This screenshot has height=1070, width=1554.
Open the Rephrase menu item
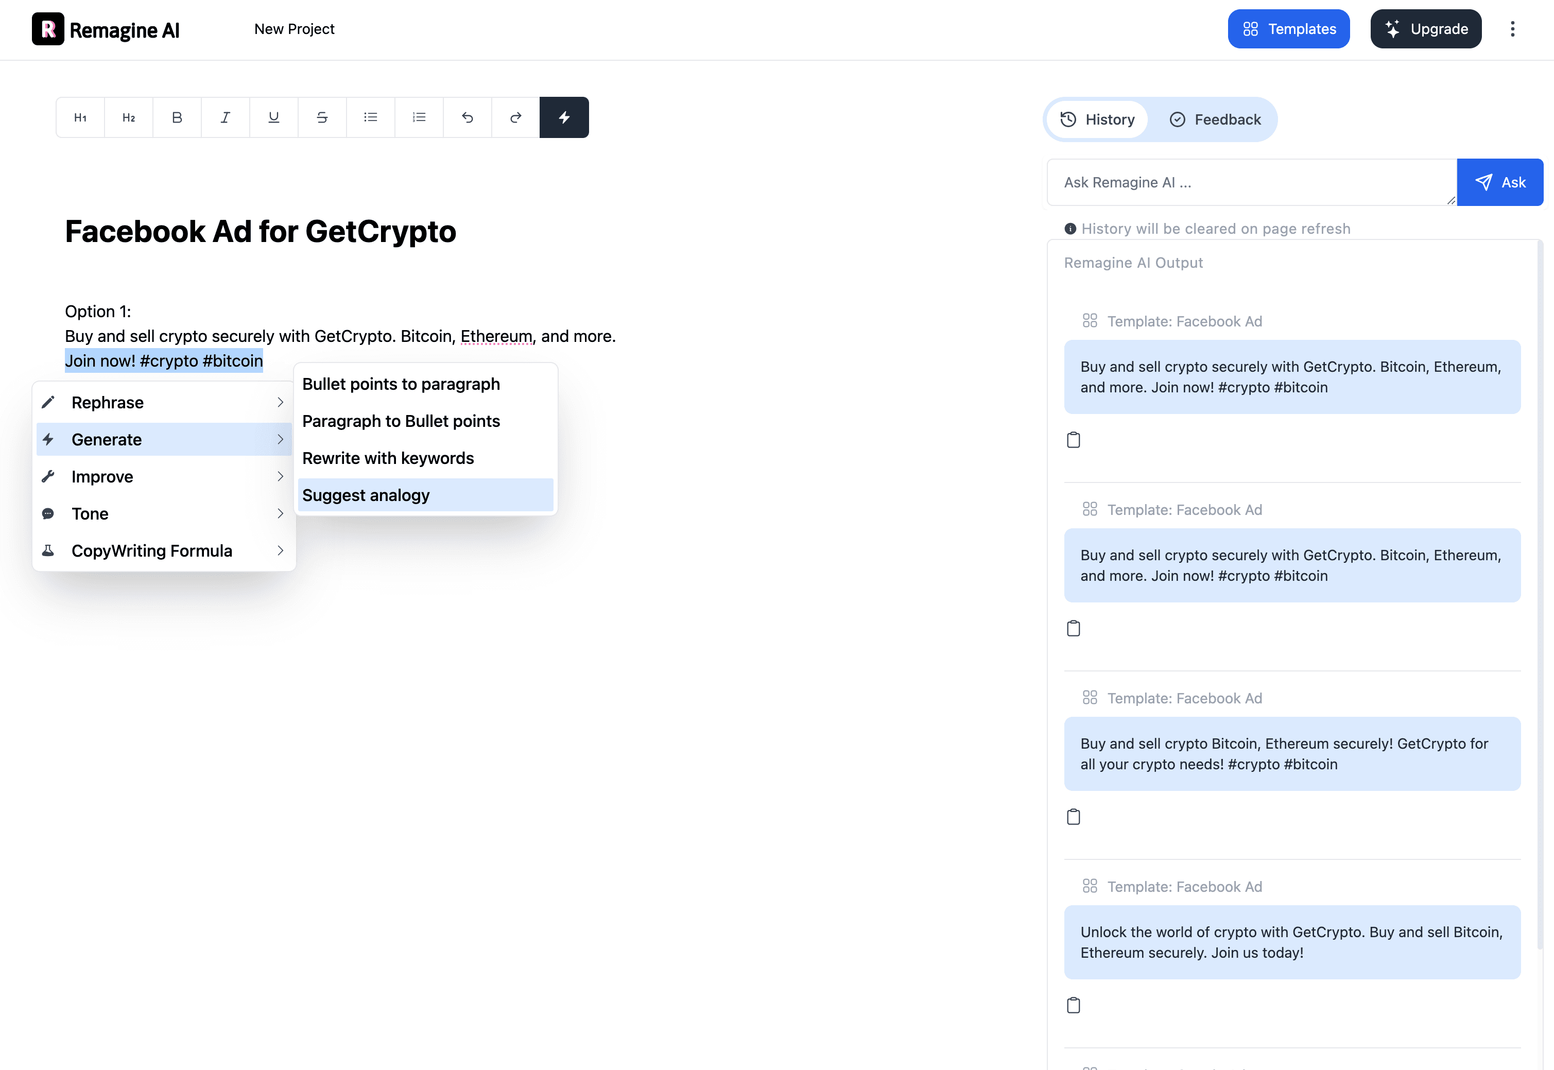(x=164, y=402)
